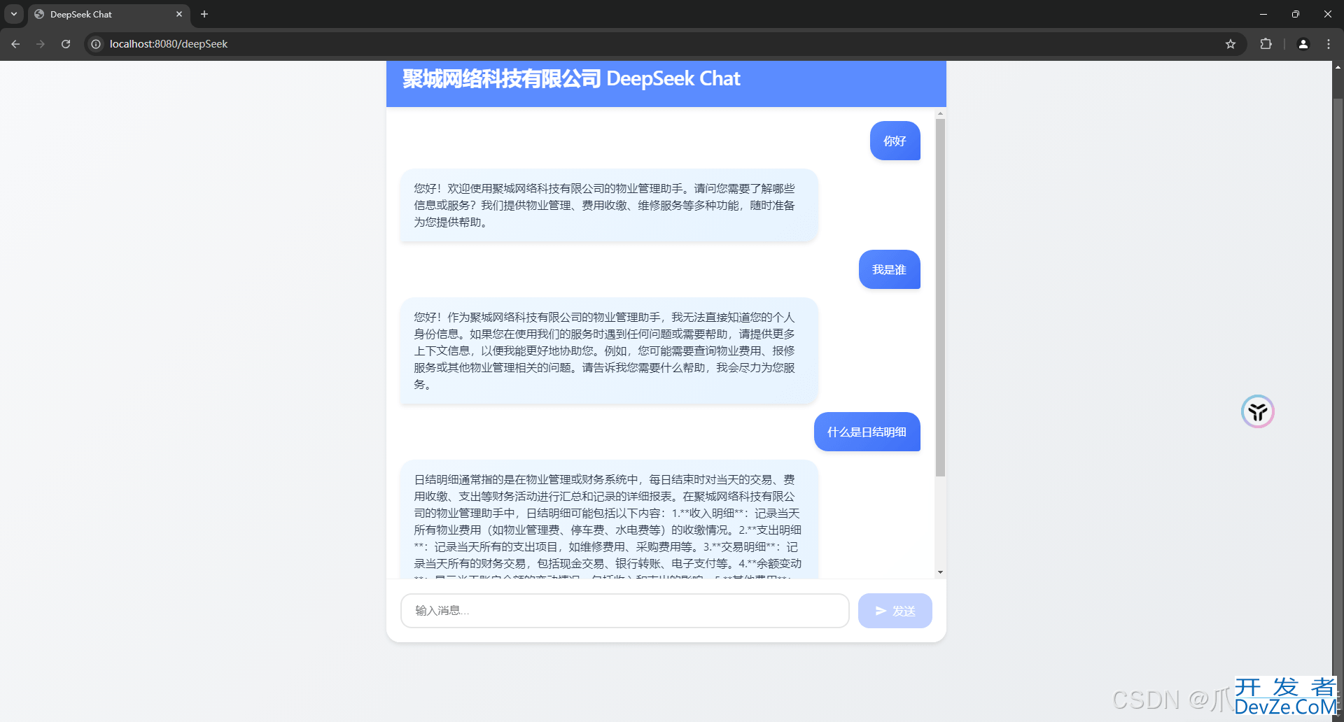This screenshot has height=722, width=1344.
Task: Reload the page with refresh icon
Action: point(66,44)
